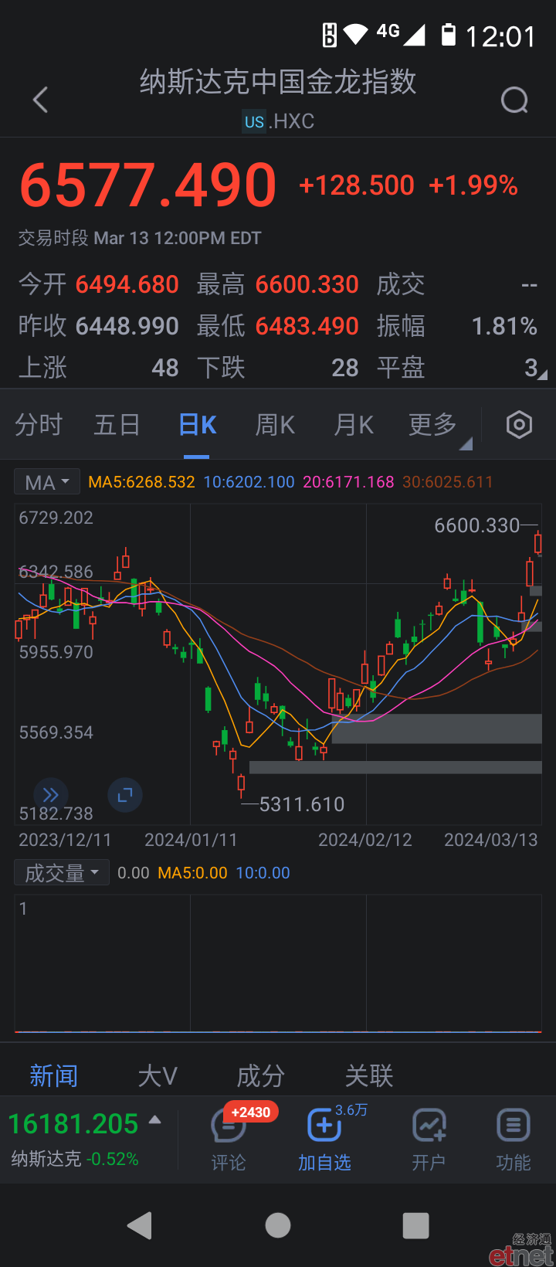Tap the MA20 value 6171.168

click(x=348, y=482)
